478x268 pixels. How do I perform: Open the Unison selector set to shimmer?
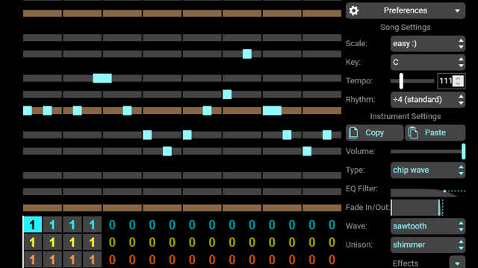[x=428, y=245]
